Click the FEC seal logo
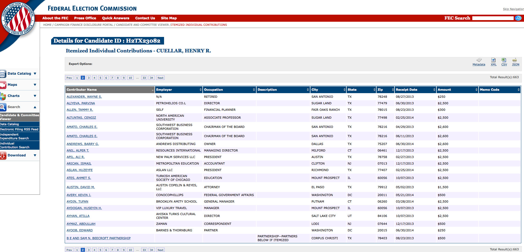The image size is (524, 252). [18, 19]
